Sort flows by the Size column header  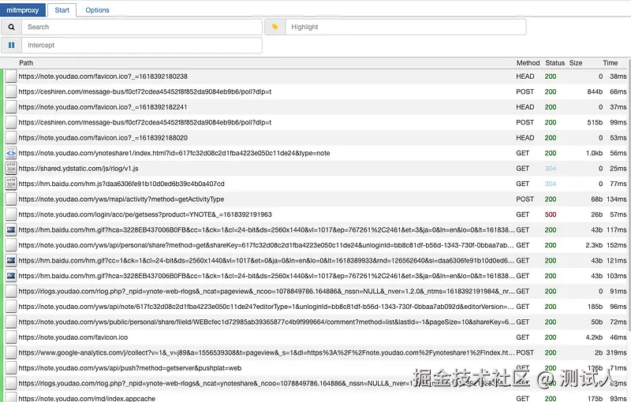[x=576, y=63]
